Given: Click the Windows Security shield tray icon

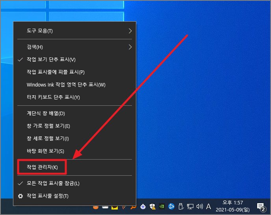Looking at the screenshot, I should [152, 206].
